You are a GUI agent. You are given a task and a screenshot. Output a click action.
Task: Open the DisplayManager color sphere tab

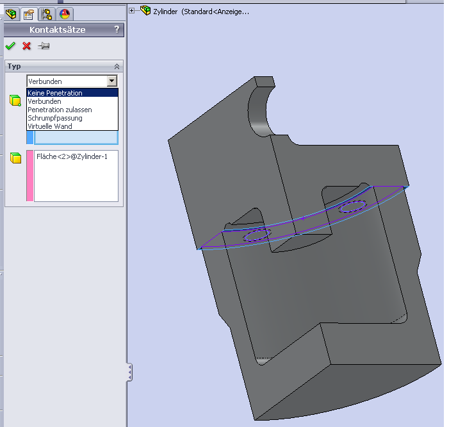coord(64,14)
